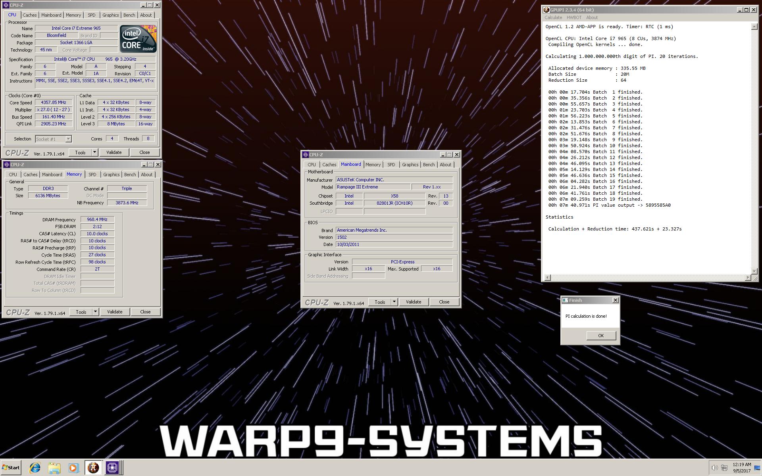
Task: Select Bench tab in Memory CPU-Z window
Action: click(130, 175)
